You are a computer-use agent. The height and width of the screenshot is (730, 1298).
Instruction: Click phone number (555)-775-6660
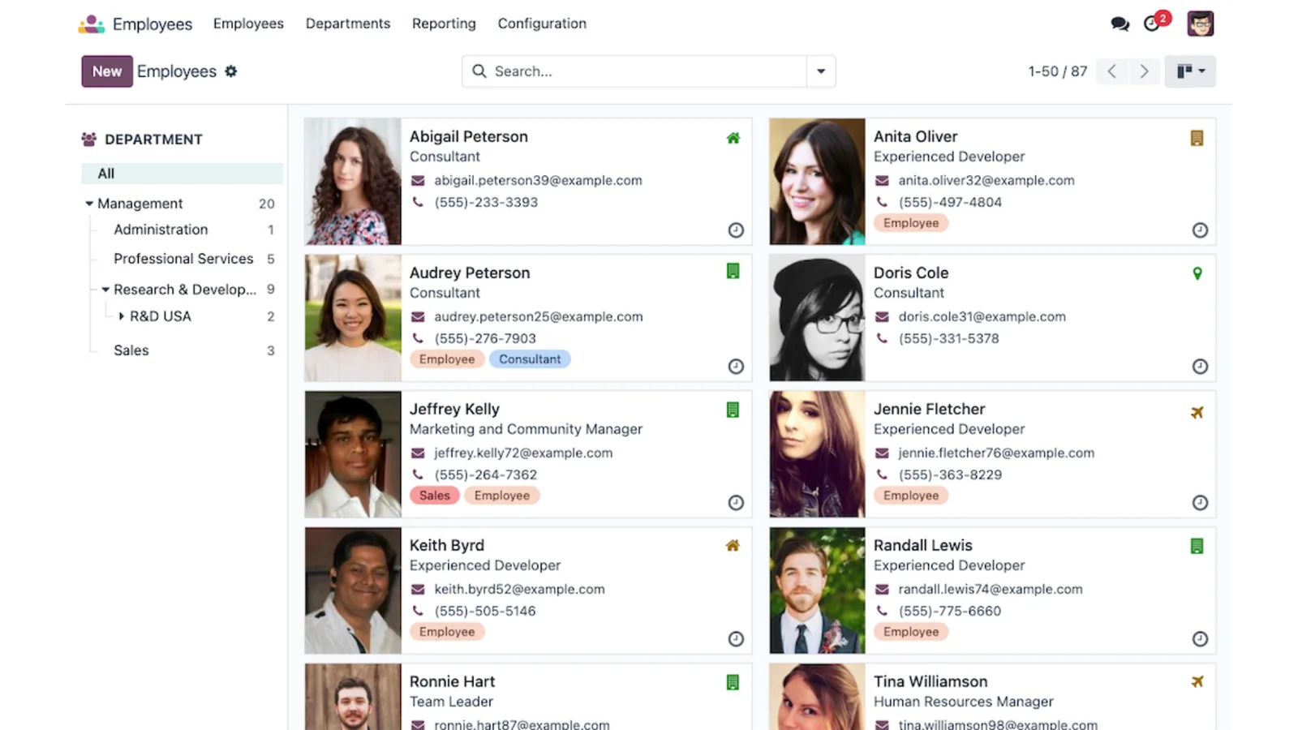[x=949, y=612]
